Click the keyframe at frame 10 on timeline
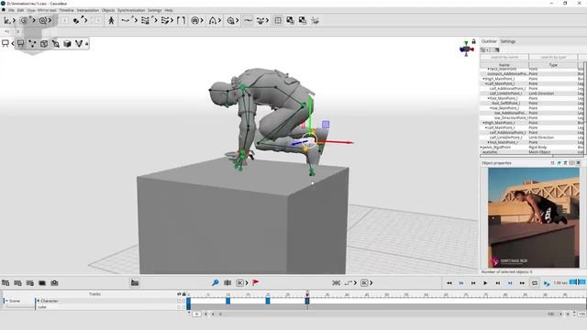The width and height of the screenshot is (587, 330). 228,301
